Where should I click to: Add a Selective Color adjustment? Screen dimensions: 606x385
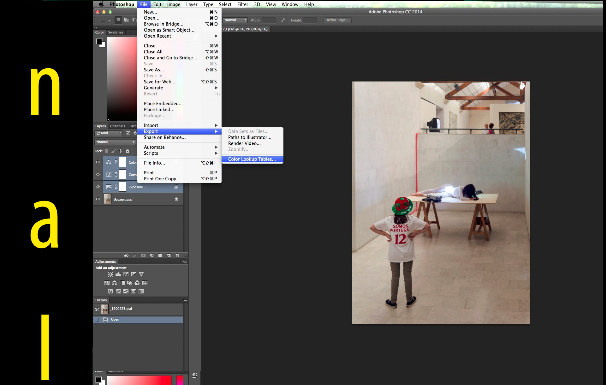click(x=134, y=292)
